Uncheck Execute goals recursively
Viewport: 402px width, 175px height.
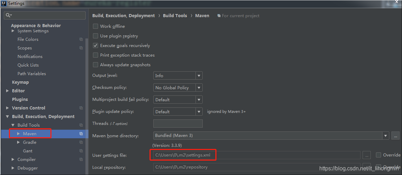[x=95, y=45]
